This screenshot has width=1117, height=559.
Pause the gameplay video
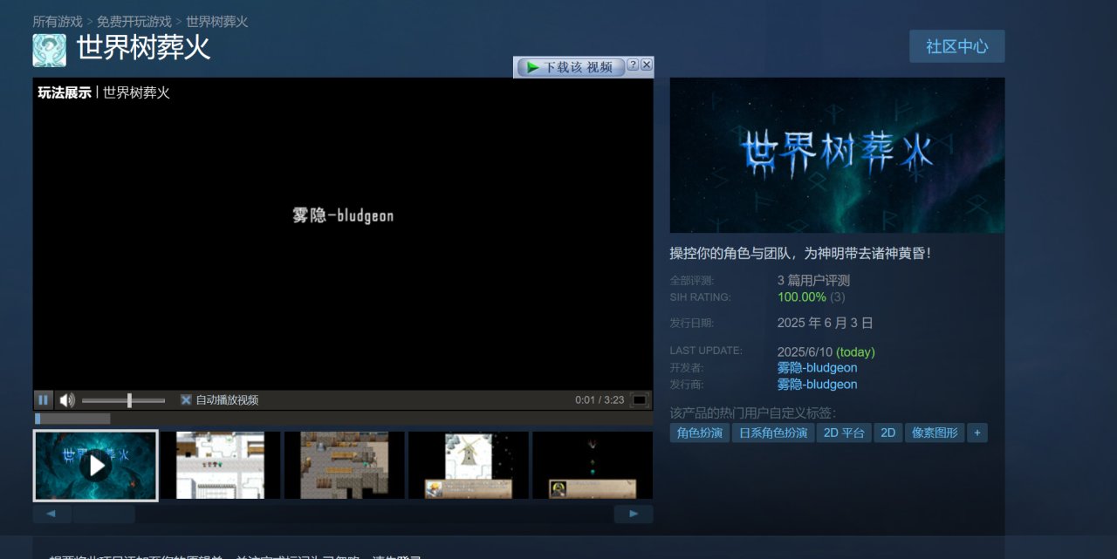click(43, 400)
